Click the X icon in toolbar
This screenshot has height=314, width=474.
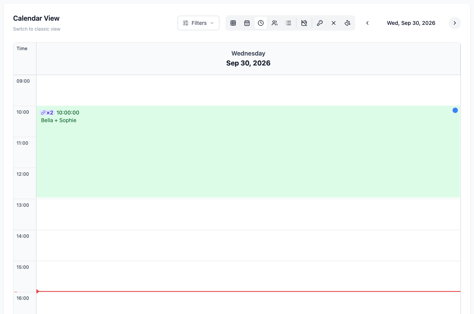[x=334, y=23]
